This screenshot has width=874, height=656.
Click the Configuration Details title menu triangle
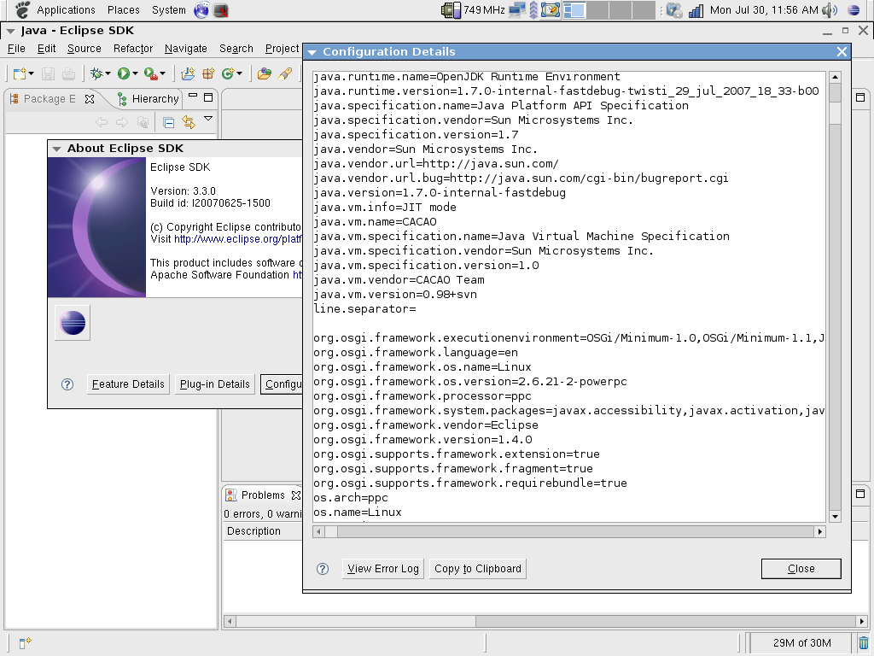[x=312, y=52]
